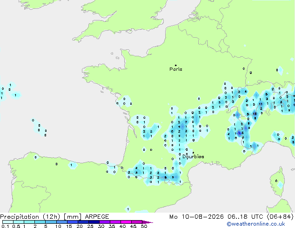Select the Dourbies location dot marker
The image size is (295, 228).
193,153
